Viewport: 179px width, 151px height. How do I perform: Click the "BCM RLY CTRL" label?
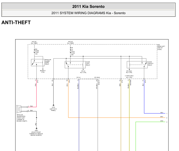(43, 71)
